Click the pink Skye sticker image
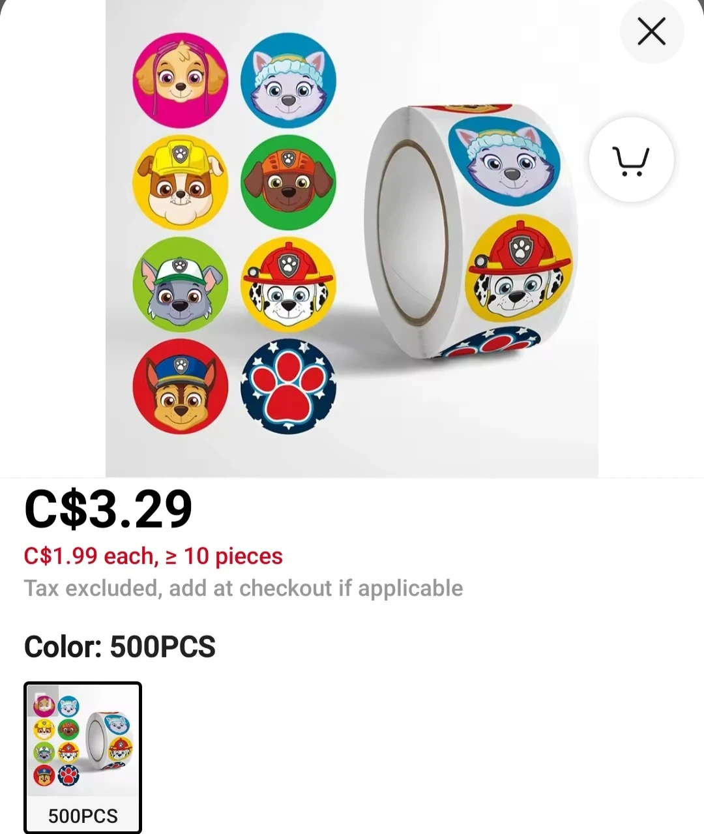 click(181, 80)
